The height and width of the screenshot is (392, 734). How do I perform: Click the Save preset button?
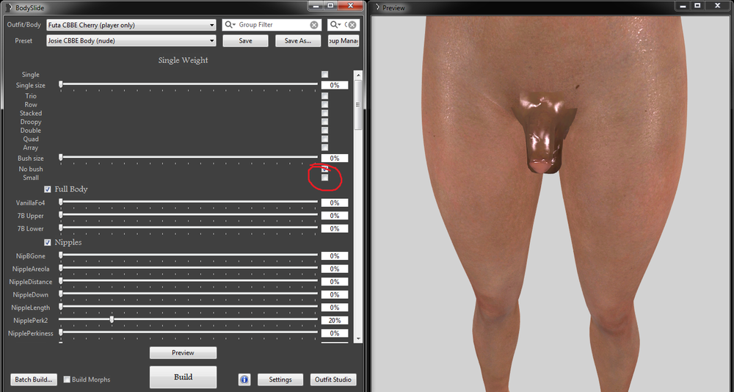[x=245, y=41]
